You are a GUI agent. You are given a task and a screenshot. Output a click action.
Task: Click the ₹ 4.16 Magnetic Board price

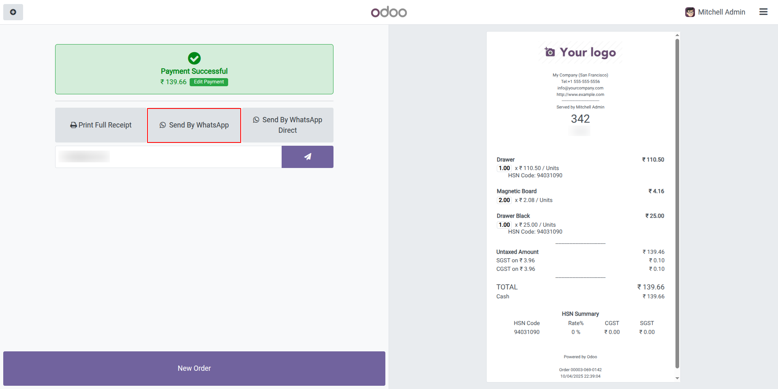(656, 191)
